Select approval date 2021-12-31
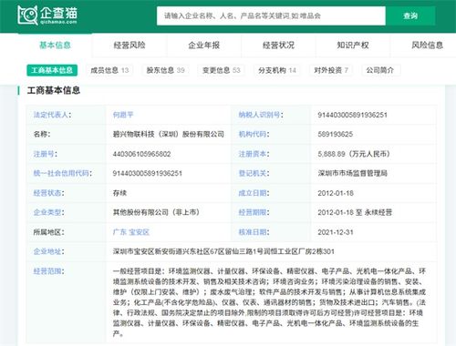 coord(336,232)
